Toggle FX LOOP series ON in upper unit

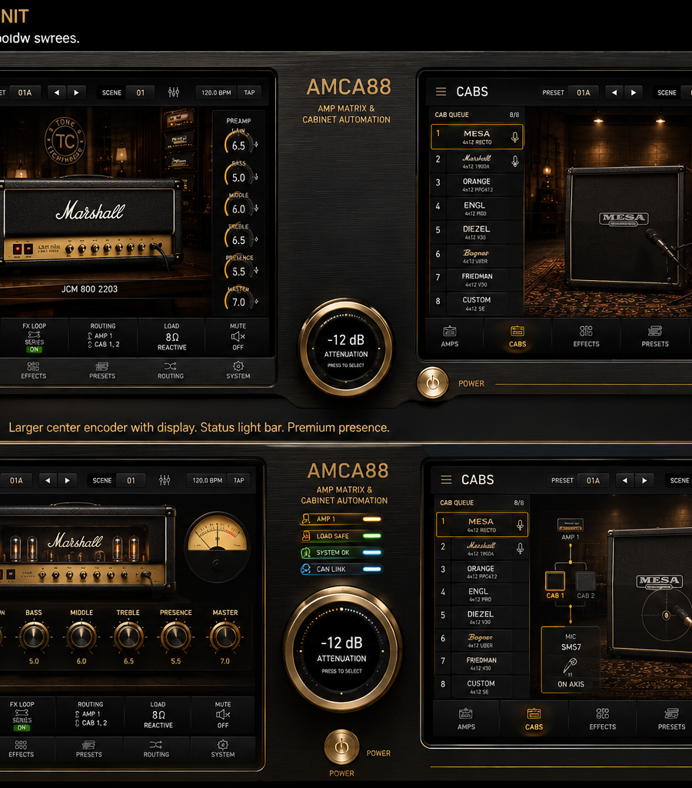pos(34,337)
